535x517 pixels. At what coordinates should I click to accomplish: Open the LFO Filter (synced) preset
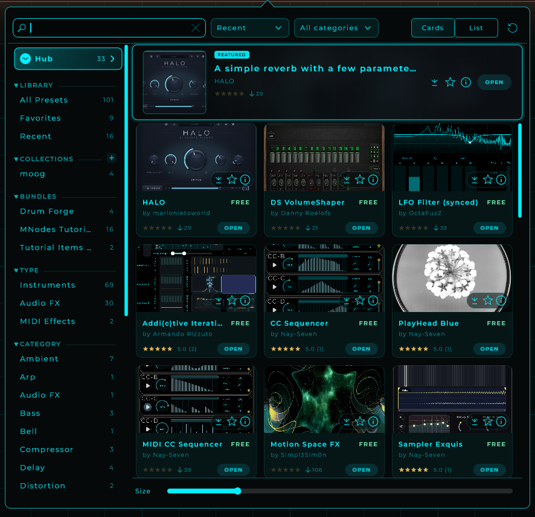[x=489, y=228]
